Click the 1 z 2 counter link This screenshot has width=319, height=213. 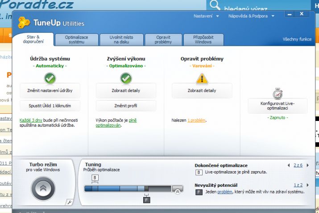[298, 185]
